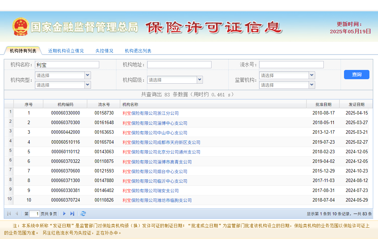Select approval date 2010-08-17 cell
Image resolution: width=378 pixels, height=241 pixels.
(323, 113)
